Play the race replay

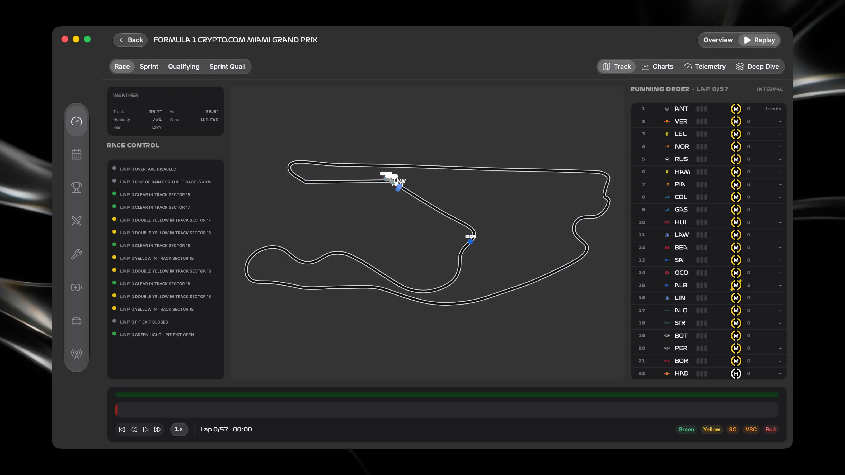(x=146, y=429)
